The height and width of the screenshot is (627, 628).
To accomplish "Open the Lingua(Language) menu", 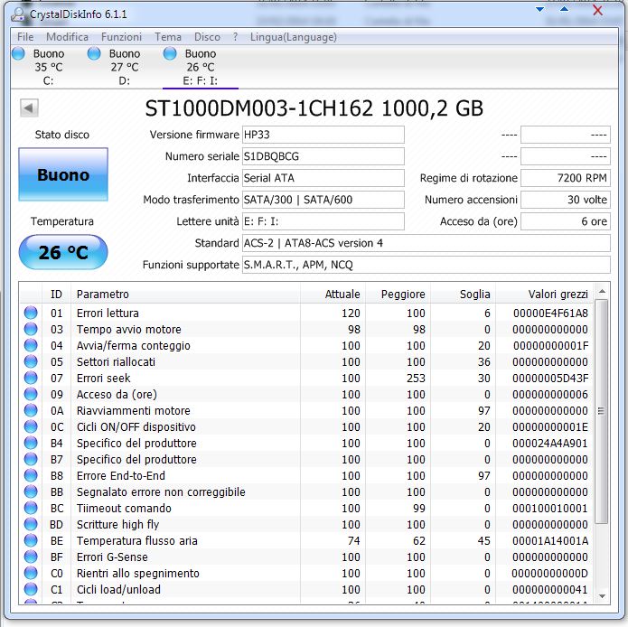I will [294, 37].
